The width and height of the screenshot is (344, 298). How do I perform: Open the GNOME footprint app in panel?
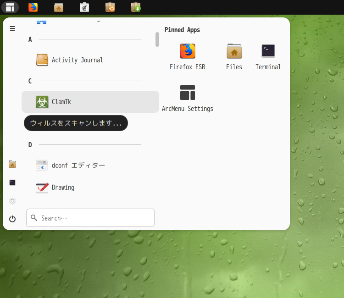click(84, 7)
